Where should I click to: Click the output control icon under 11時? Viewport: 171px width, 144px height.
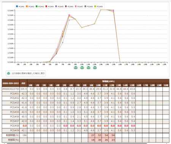point(89,68)
